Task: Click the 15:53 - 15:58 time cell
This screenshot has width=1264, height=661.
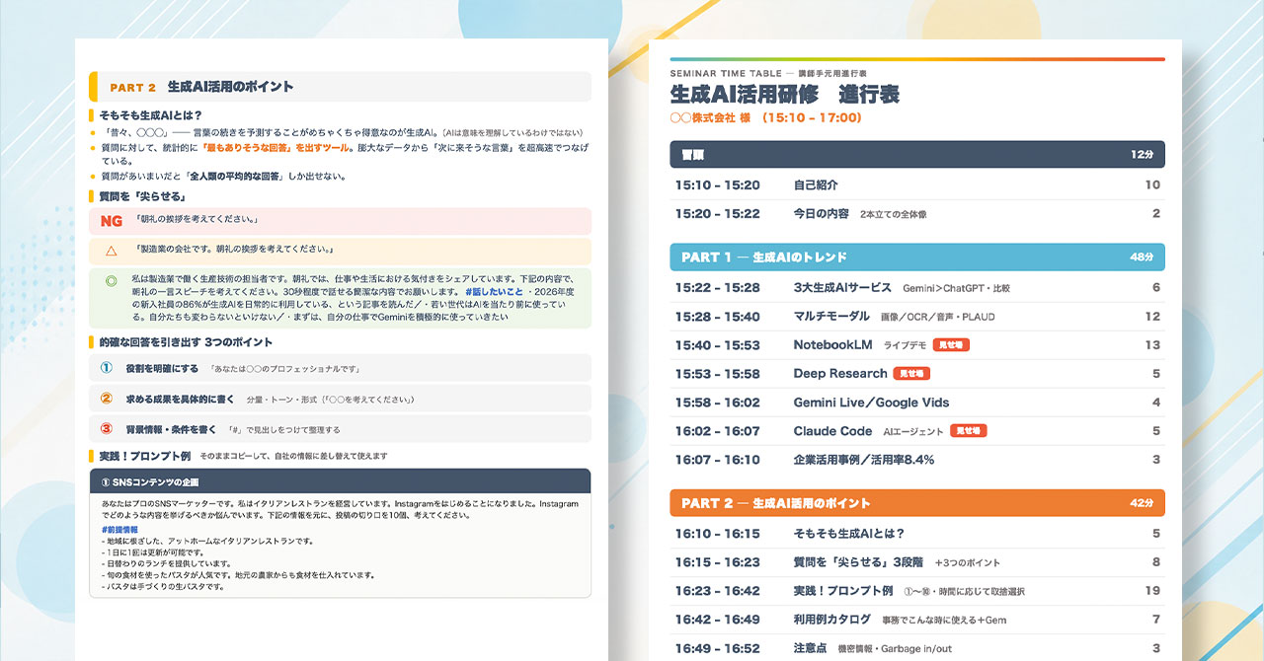Action: pos(717,374)
